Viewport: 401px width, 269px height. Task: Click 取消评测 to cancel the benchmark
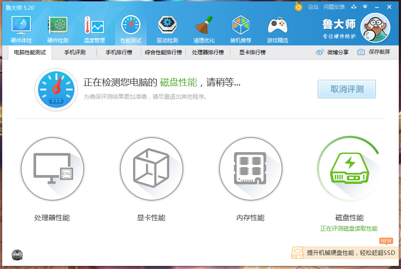point(347,89)
